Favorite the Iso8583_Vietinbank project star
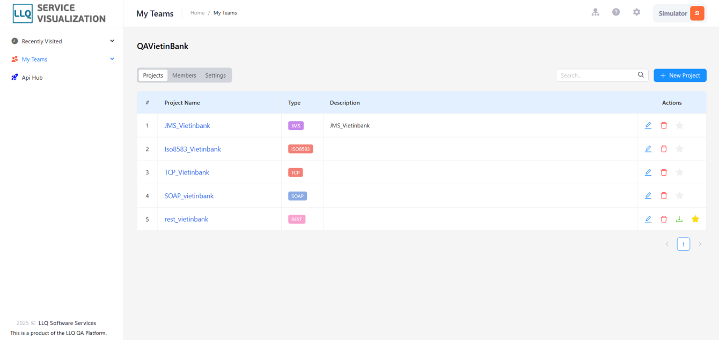The width and height of the screenshot is (719, 340). coord(680,149)
